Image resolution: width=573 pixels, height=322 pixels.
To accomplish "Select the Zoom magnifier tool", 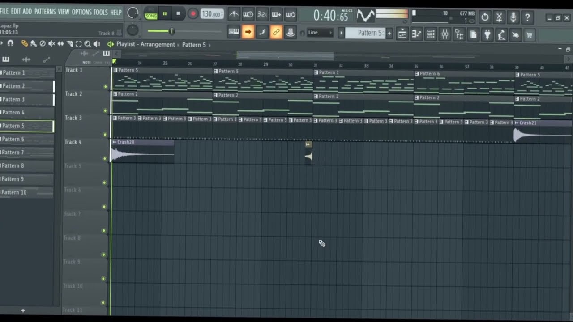I will click(88, 44).
